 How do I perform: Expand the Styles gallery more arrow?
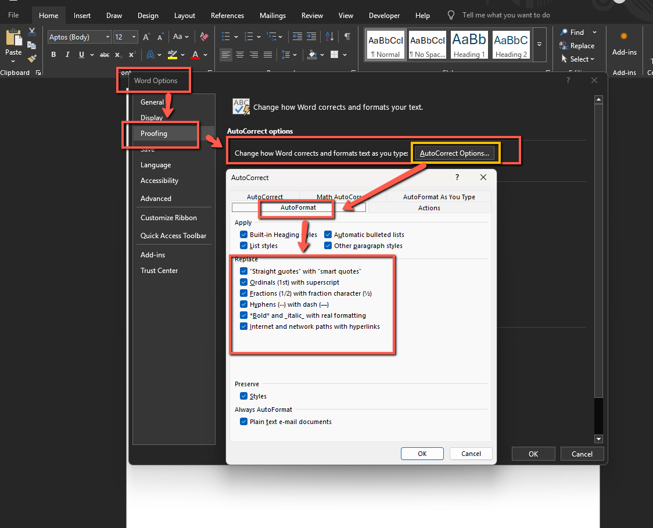point(539,44)
